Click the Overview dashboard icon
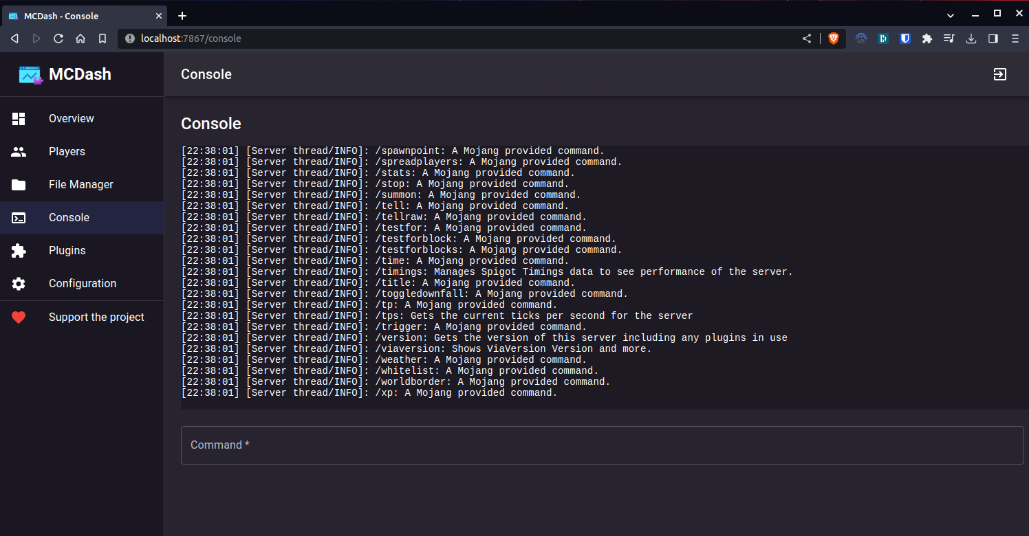The width and height of the screenshot is (1029, 536). click(x=19, y=119)
